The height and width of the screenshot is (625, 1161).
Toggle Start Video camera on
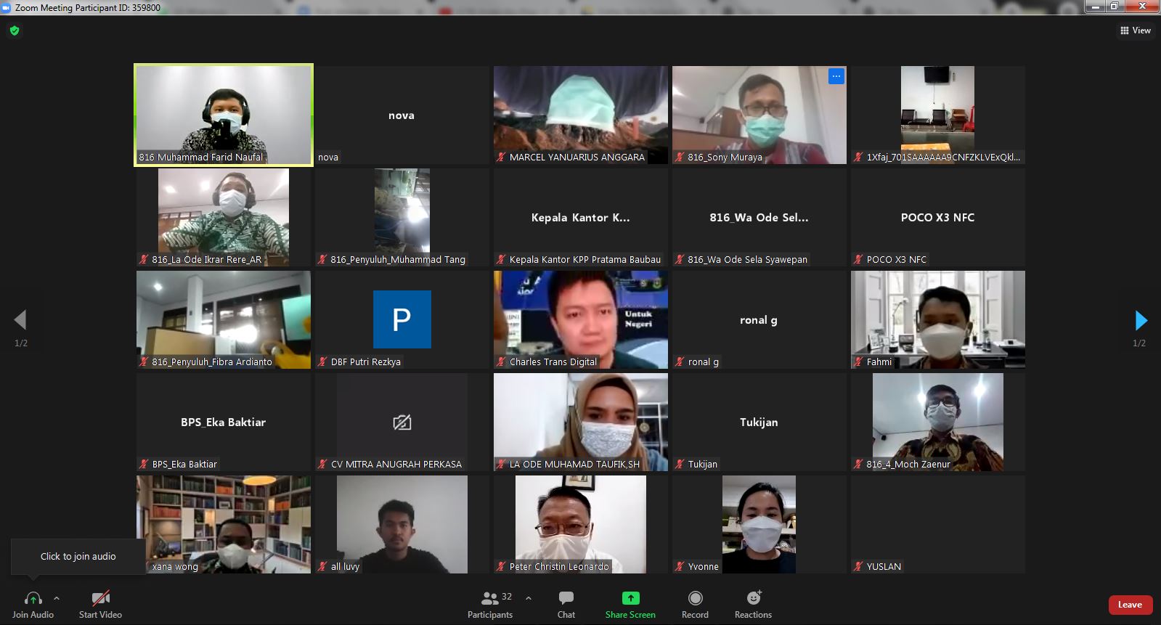pyautogui.click(x=100, y=598)
